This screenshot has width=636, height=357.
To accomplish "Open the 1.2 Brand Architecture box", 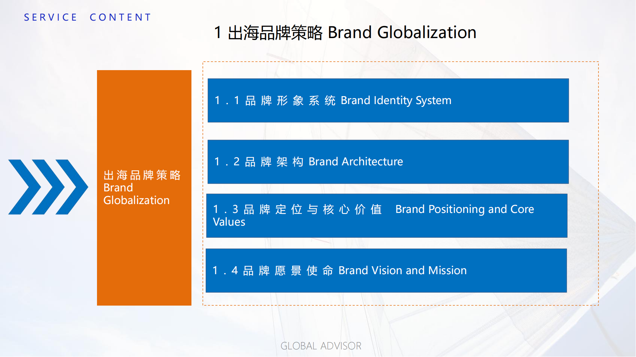I will tap(388, 162).
